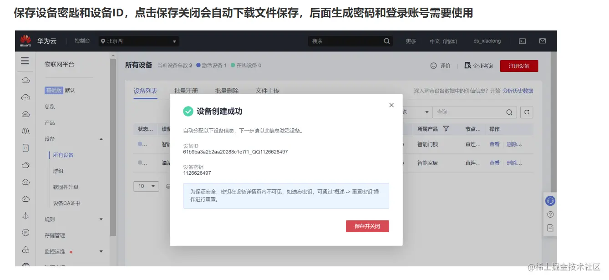Viewport: 609px width, 280px height.
Task: Open 总览 in the sidebar
Action: click(x=50, y=107)
